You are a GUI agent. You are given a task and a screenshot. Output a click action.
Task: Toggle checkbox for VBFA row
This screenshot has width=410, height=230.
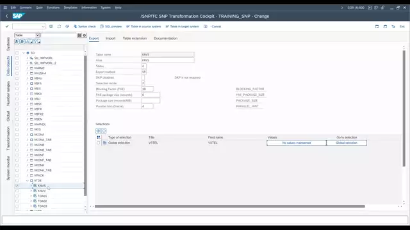coord(17,84)
